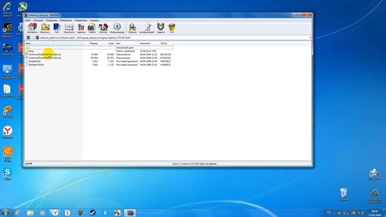Open the View (Просмотр) toolbar tool
The width and height of the screenshot is (386, 217).
(69, 28)
